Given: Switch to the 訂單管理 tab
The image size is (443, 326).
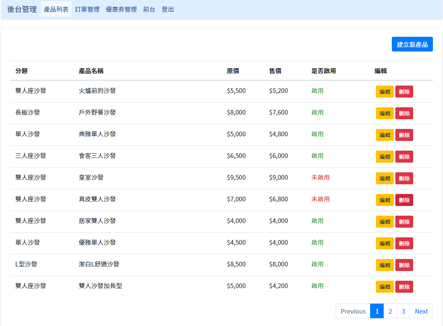Looking at the screenshot, I should point(88,9).
